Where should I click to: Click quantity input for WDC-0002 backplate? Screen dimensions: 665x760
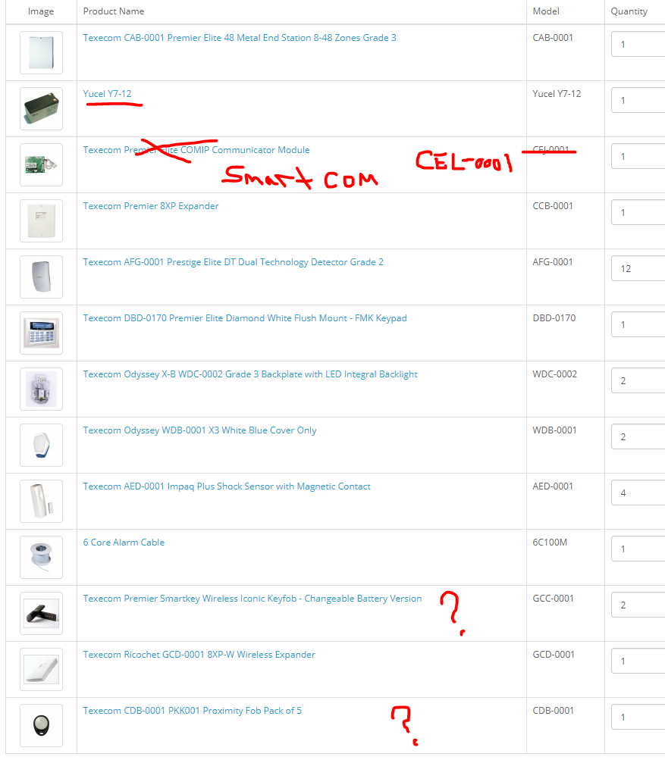pyautogui.click(x=638, y=380)
